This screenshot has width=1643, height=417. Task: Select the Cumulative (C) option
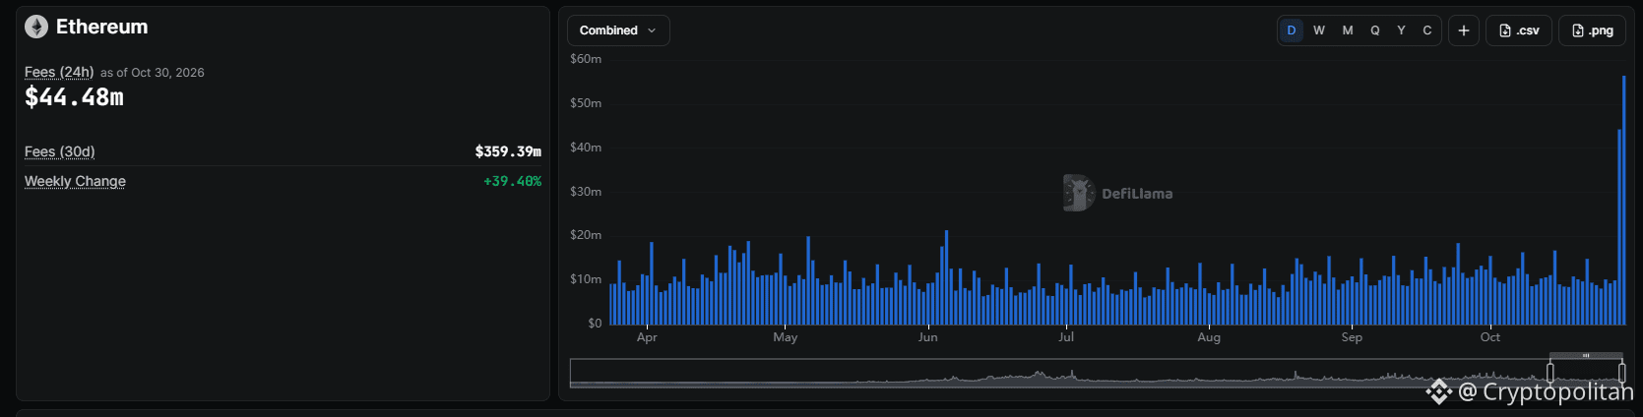click(1427, 30)
